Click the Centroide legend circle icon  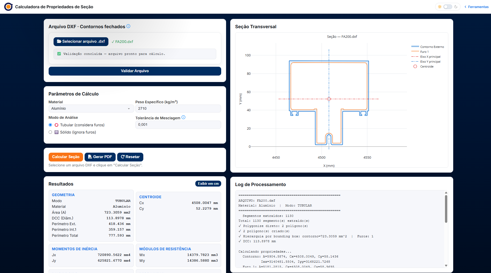tap(415, 67)
